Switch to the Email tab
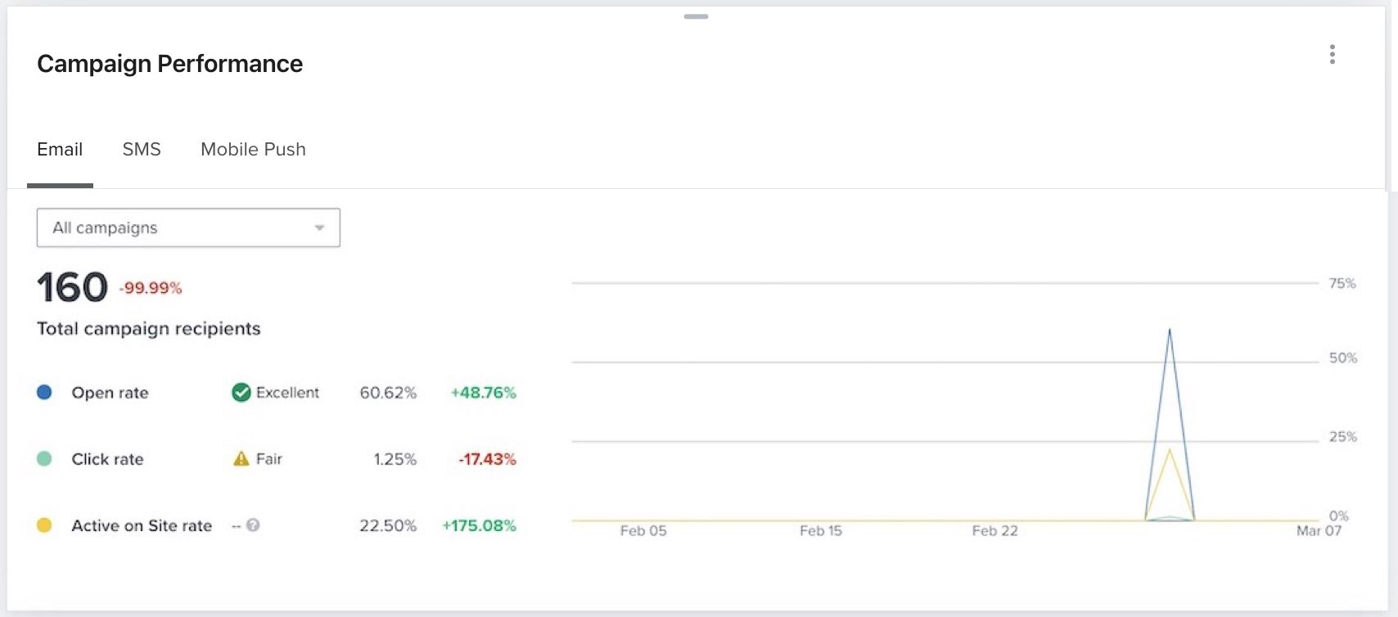Image resolution: width=1398 pixels, height=617 pixels. coord(60,150)
